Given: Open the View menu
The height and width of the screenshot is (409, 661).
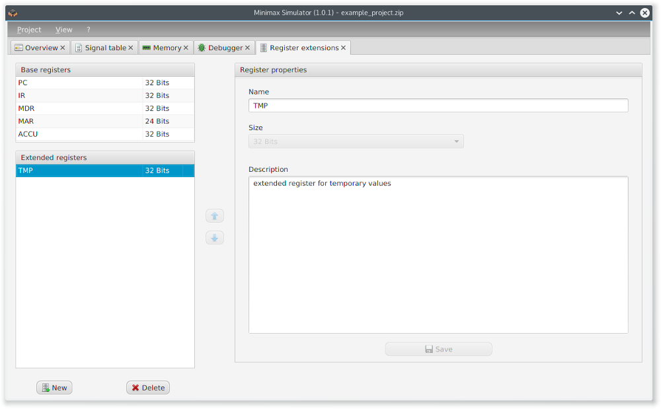Looking at the screenshot, I should pos(63,30).
